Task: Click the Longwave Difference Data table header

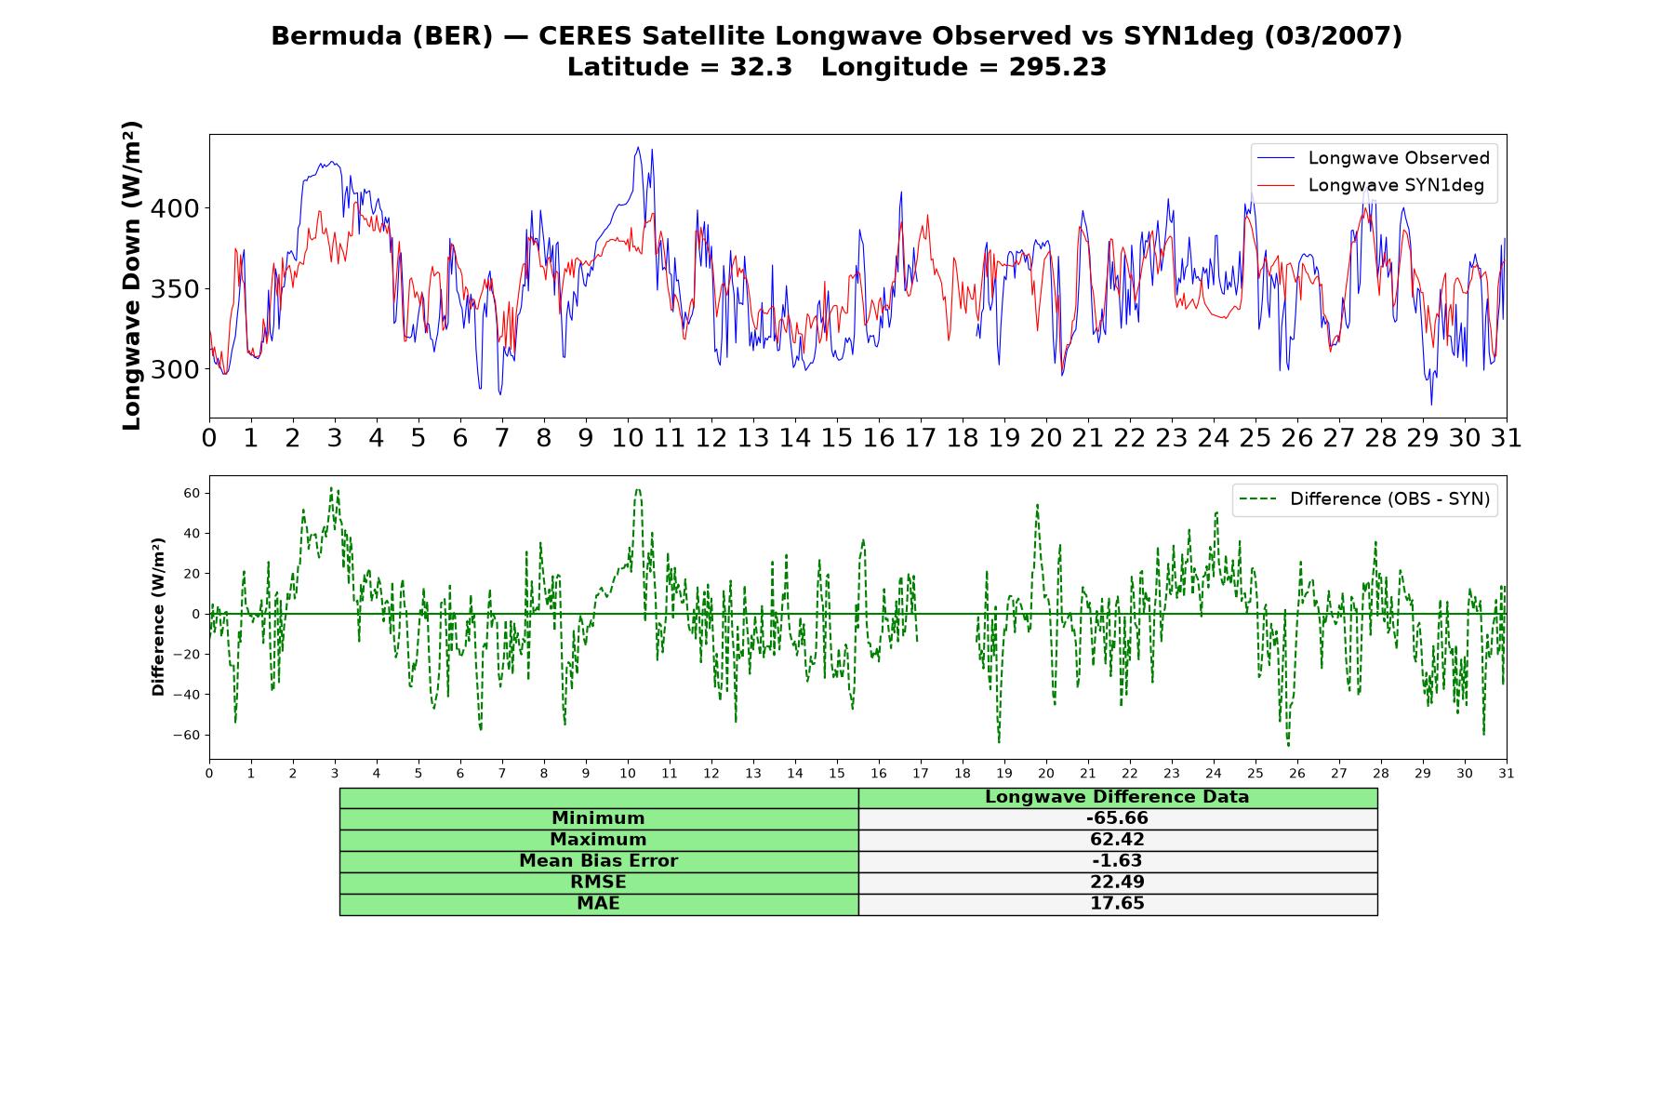Action: point(1117,797)
